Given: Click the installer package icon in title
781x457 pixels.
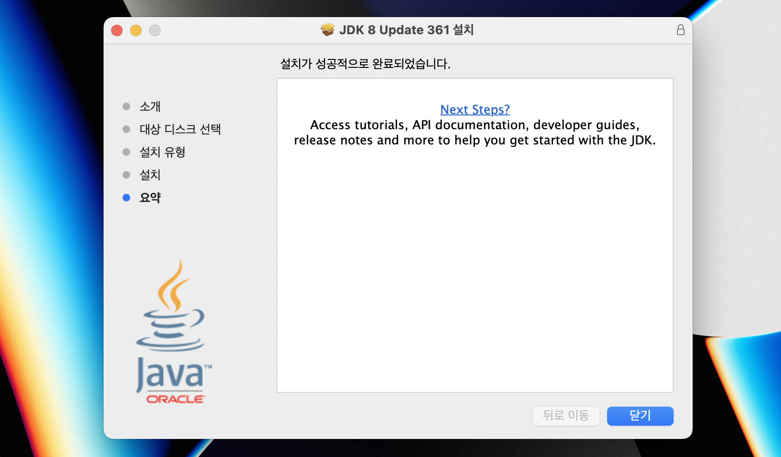Looking at the screenshot, I should 327,30.
